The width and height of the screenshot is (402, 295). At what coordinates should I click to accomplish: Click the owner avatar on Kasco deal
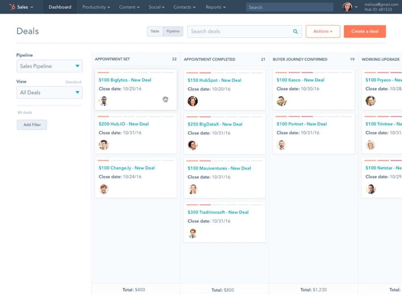pyautogui.click(x=281, y=101)
